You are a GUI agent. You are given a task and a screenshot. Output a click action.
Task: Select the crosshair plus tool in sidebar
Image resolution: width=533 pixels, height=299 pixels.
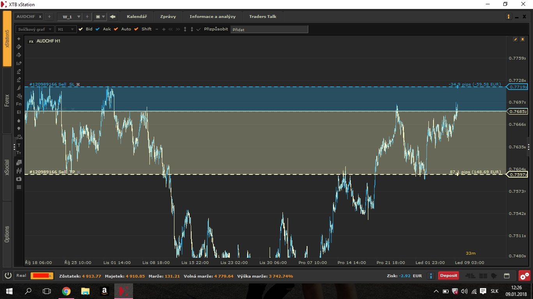[x=19, y=39]
